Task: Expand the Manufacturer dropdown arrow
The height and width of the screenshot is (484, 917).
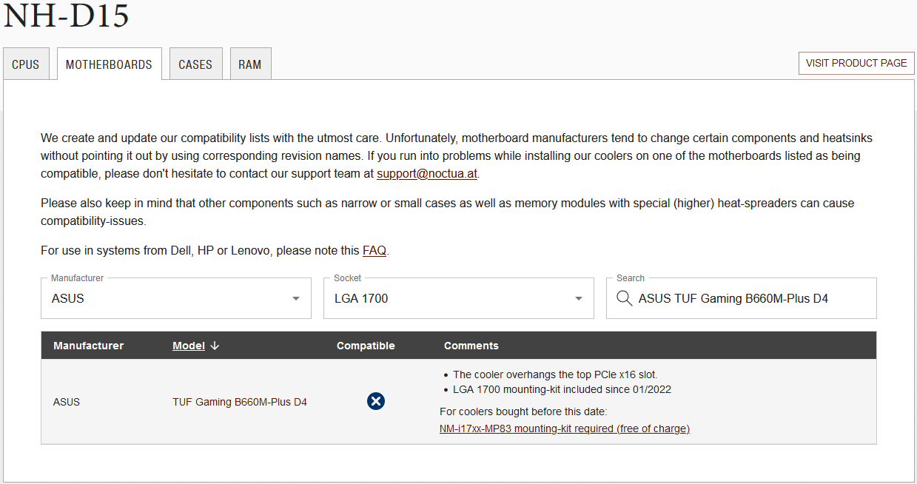Action: [x=296, y=299]
